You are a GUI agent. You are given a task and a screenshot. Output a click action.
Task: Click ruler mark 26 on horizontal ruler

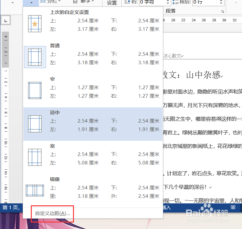tap(204, 20)
